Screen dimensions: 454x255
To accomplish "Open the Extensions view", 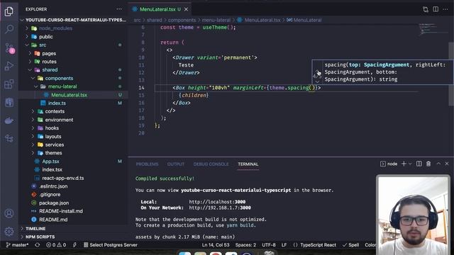I will click(9, 84).
